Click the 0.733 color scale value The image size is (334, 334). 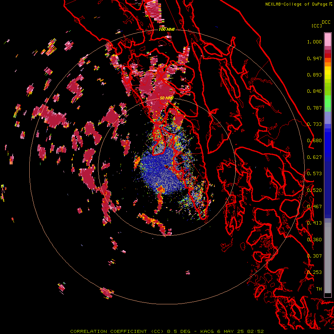coord(314,124)
